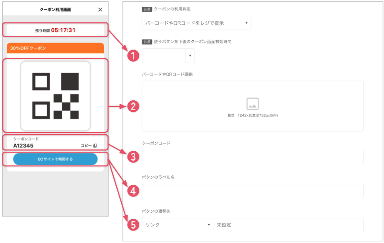Image resolution: width=384 pixels, height=243 pixels.
Task: Open the クーポン画面有効時間 dropdown arrow
Action: 190,55
